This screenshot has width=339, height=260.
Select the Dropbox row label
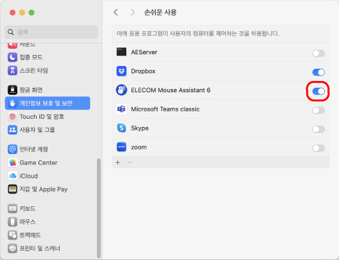pyautogui.click(x=143, y=71)
